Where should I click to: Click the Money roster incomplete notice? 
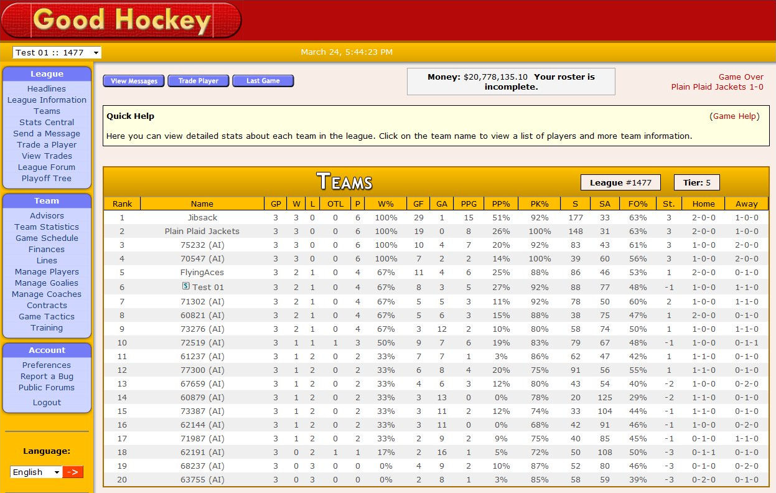511,82
